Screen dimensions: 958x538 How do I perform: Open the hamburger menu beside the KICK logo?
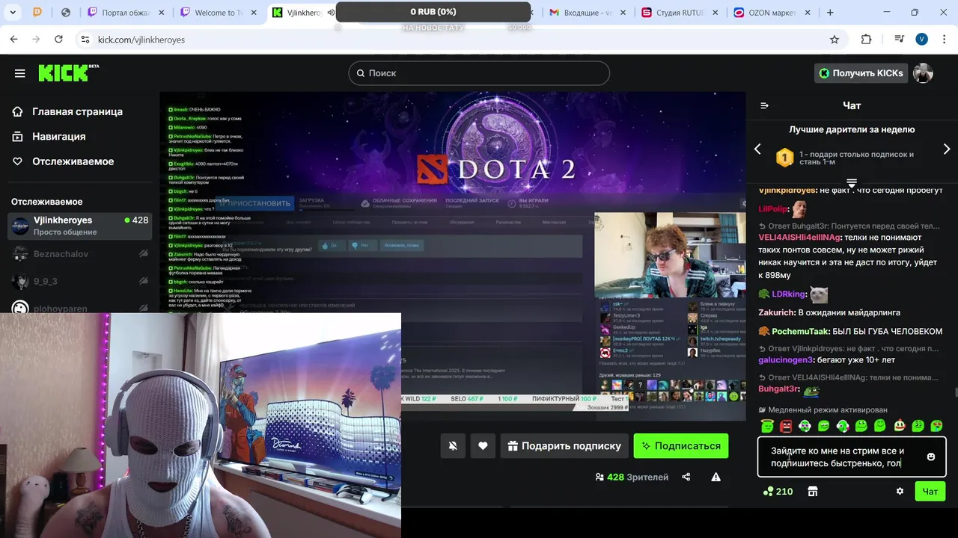click(20, 73)
